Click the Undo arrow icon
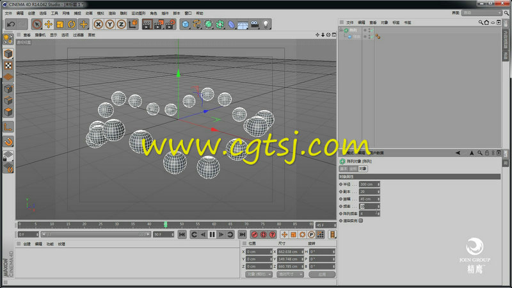Viewport: 512px width, 288px height. tap(11, 24)
